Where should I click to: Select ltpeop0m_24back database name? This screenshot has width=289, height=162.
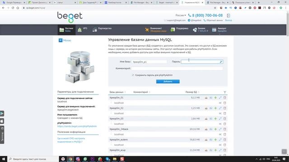click(119, 129)
